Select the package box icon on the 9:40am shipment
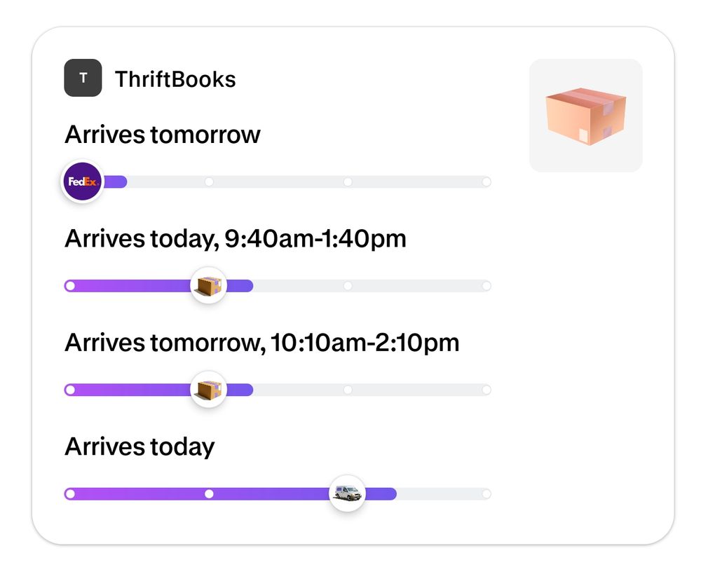This screenshot has width=701, height=567. pos(208,285)
